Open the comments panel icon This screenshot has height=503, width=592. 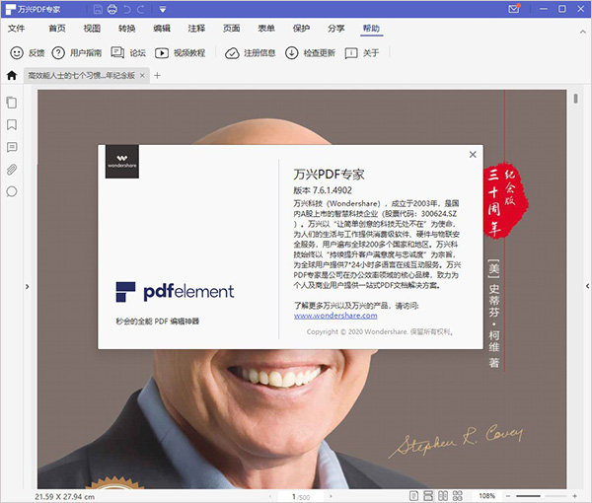pos(12,147)
